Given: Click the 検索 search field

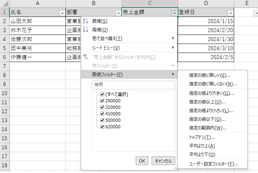Looking at the screenshot, I should [134, 85].
